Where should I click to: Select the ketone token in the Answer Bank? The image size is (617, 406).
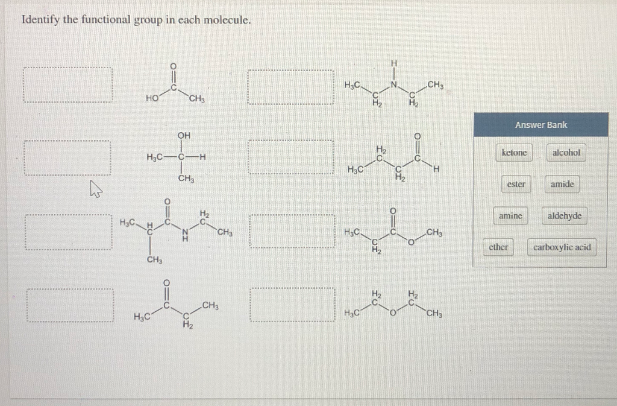pyautogui.click(x=513, y=153)
